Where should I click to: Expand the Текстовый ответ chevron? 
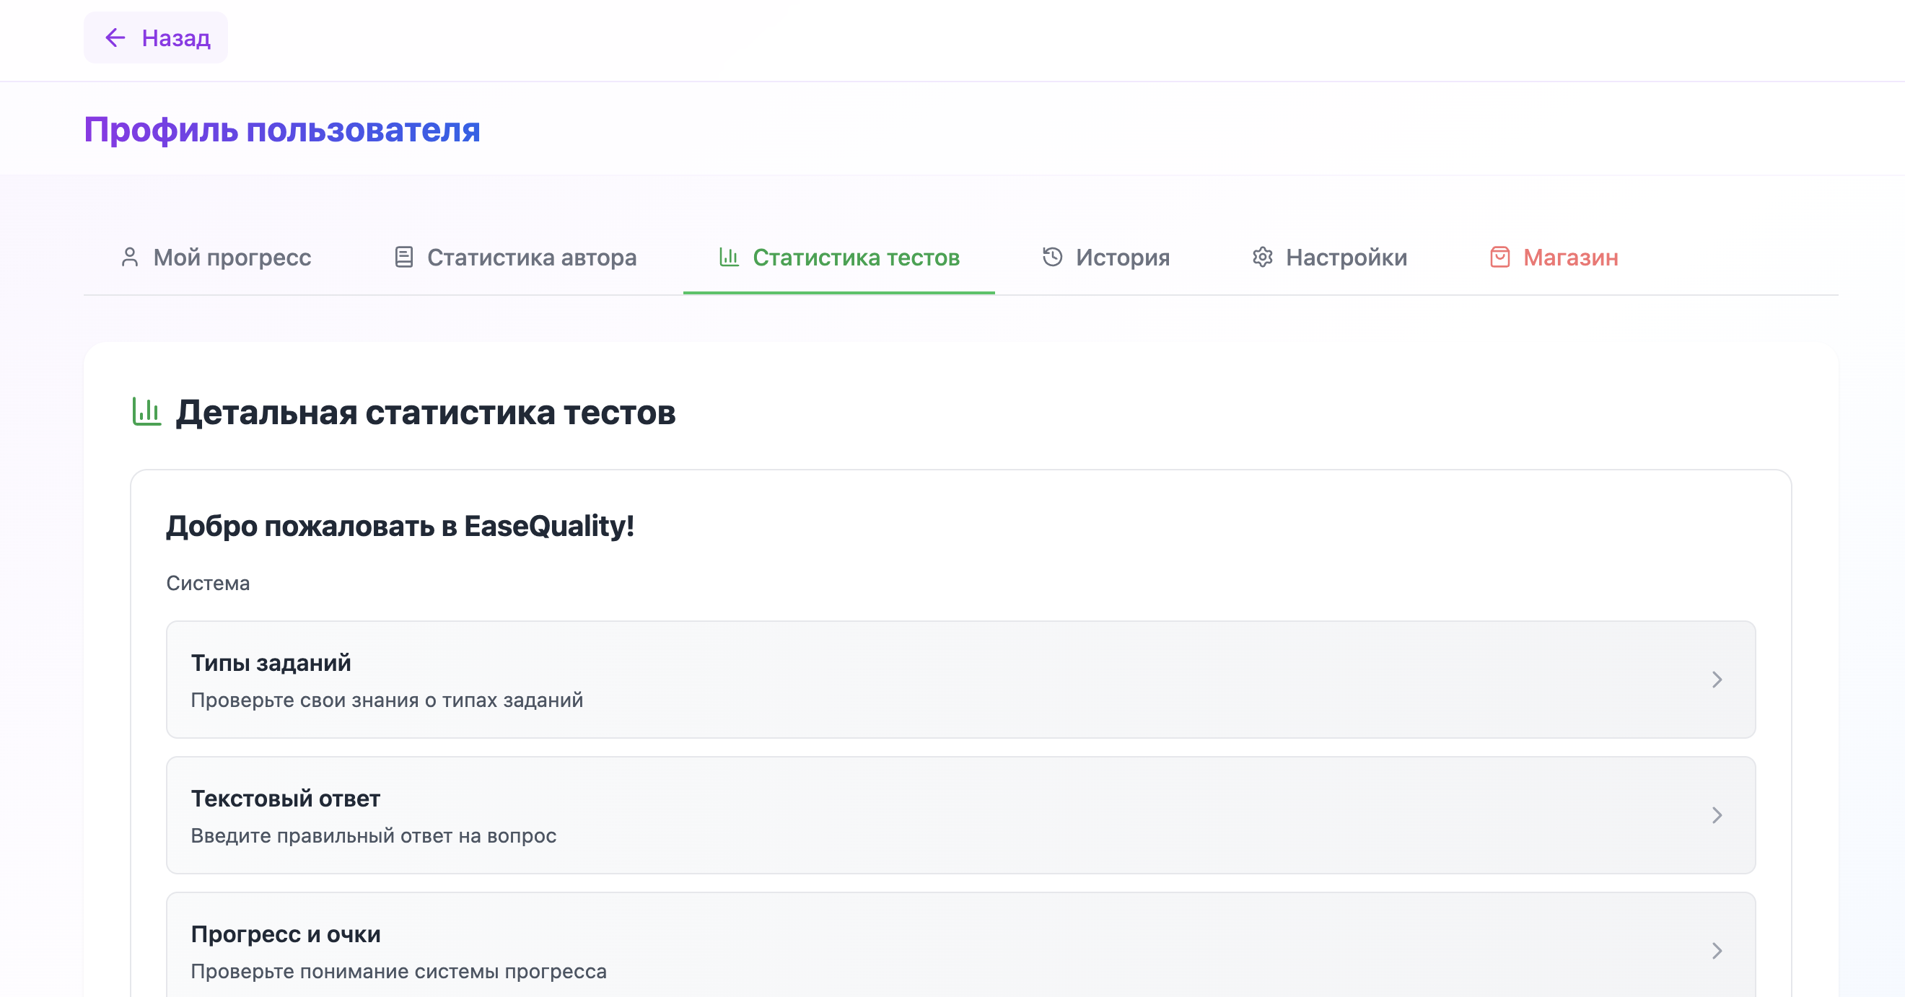[x=1717, y=815]
